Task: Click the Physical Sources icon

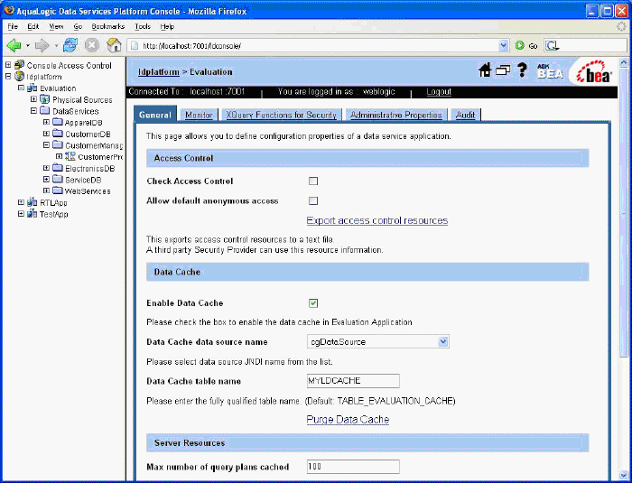Action: pos(45,99)
